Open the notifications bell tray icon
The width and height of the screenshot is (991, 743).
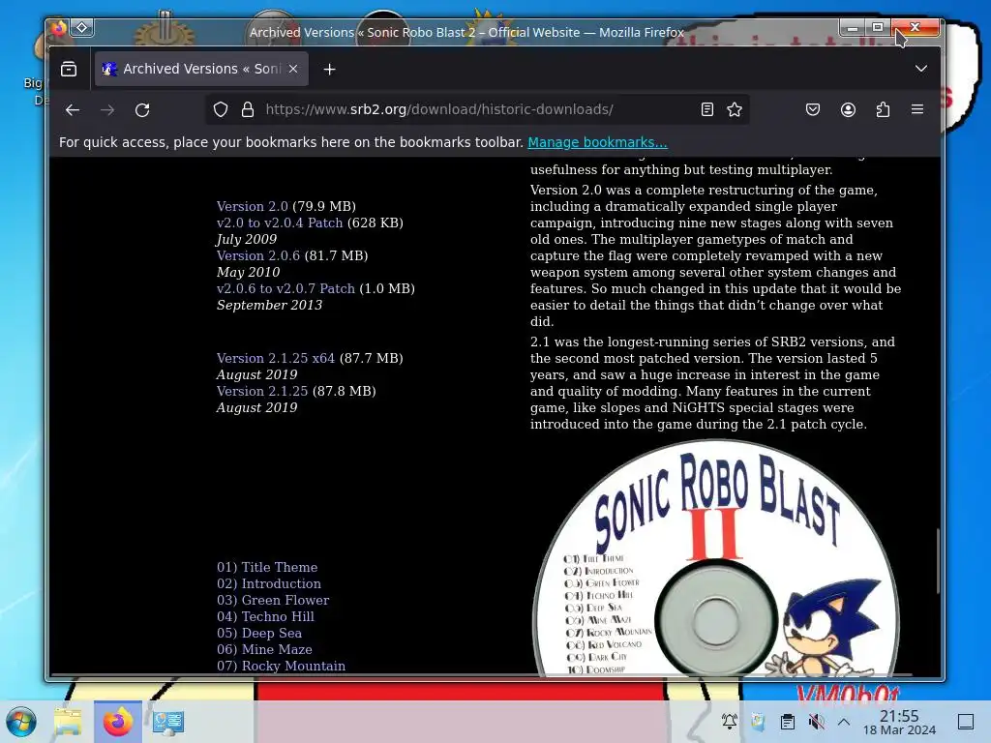[730, 721]
